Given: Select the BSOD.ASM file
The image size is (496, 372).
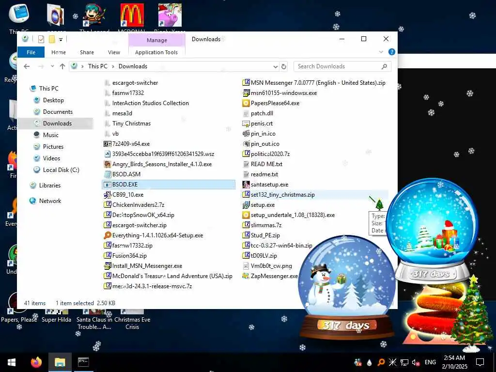Looking at the screenshot, I should pyautogui.click(x=126, y=174).
